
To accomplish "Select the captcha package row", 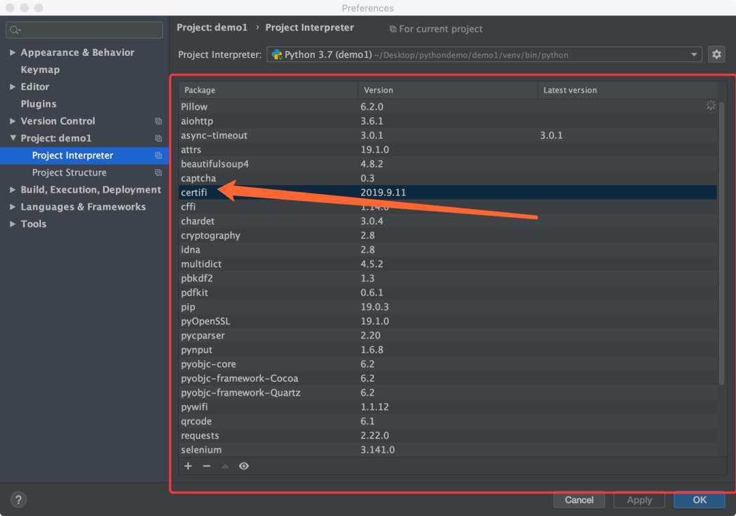I will pyautogui.click(x=448, y=178).
